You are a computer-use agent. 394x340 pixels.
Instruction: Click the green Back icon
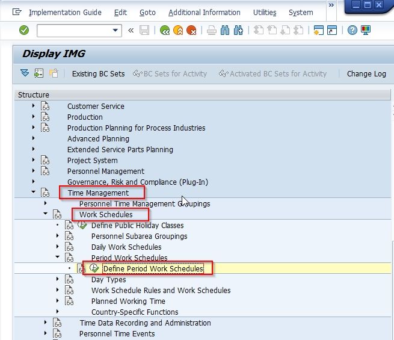click(165, 31)
